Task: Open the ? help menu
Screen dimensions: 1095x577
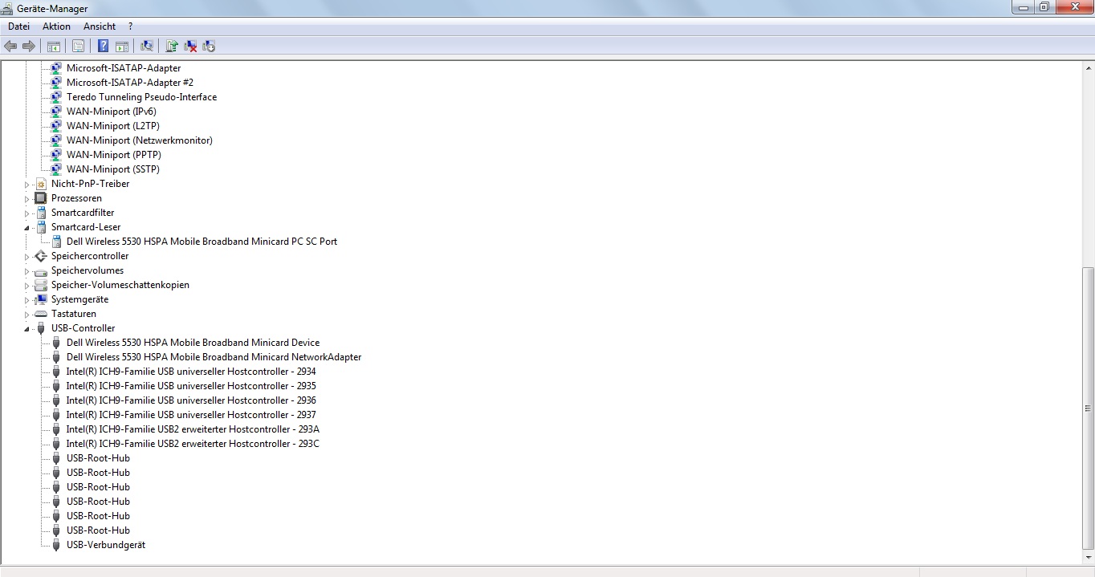Action: coord(130,26)
